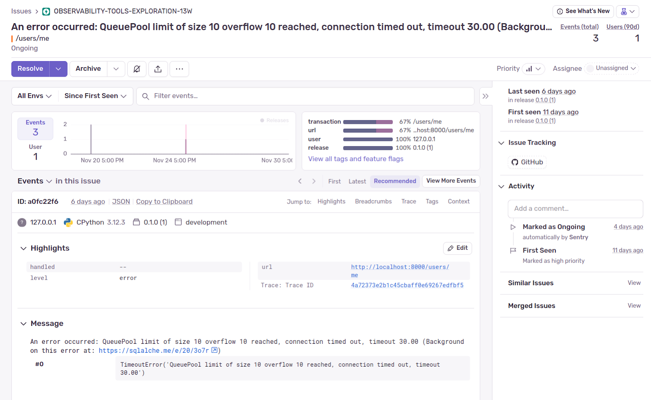The image size is (651, 400).
Task: Select the Recommended event toggle
Action: coord(395,181)
